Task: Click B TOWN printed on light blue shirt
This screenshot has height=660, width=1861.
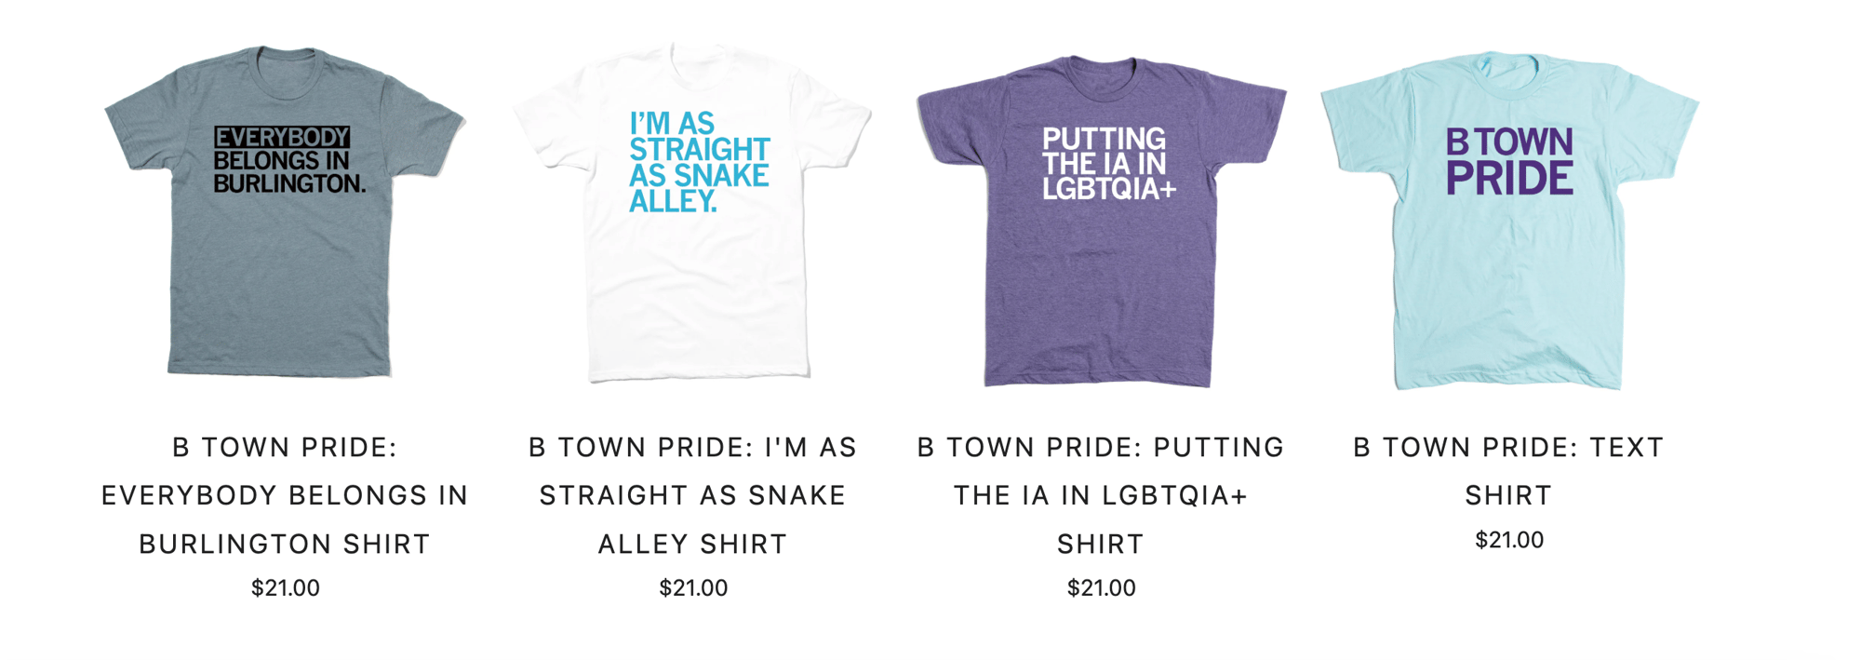Action: click(1509, 142)
